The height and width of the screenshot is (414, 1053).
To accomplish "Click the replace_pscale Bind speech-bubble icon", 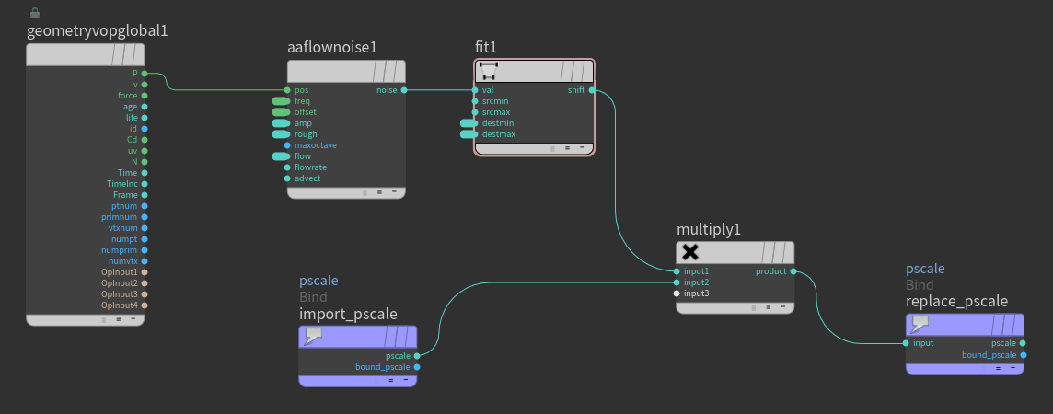I will (x=920, y=324).
